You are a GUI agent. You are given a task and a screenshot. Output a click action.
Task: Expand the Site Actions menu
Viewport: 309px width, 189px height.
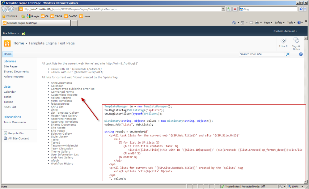[x=11, y=33]
